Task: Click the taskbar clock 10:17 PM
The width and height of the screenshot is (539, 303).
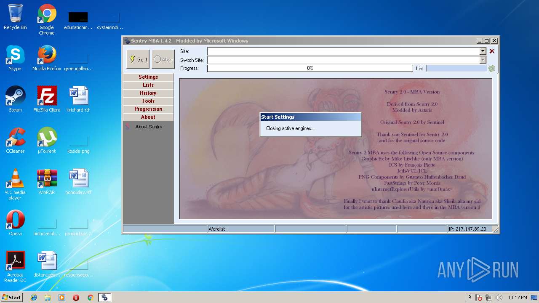Action: point(517,298)
